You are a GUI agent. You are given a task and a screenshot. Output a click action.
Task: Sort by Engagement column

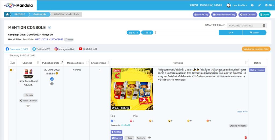pyautogui.click(x=108, y=63)
